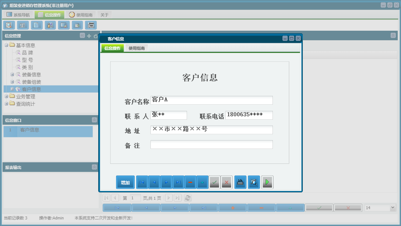Go to first record in 客户信息 dialog
This screenshot has height=226, width=401.
click(x=142, y=182)
